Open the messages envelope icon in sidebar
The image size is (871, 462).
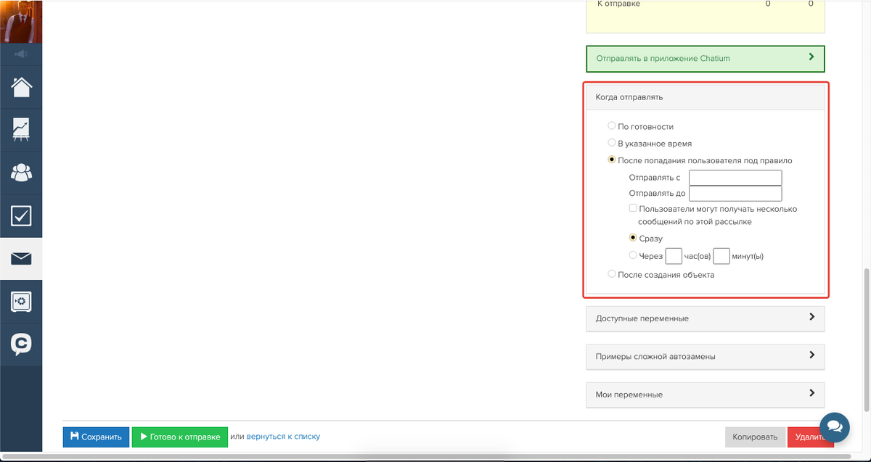21,258
